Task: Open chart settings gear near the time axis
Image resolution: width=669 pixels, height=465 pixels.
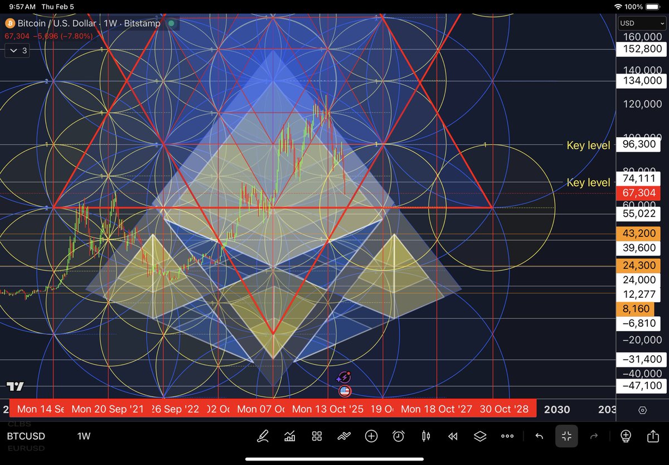Action: [x=642, y=410]
